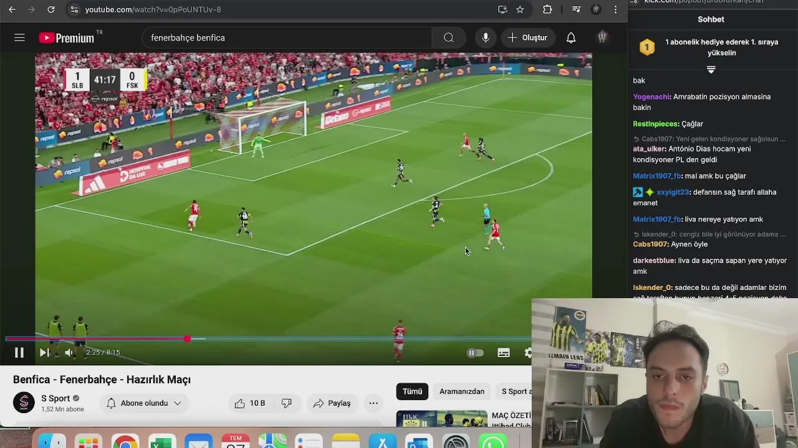Screen dimensions: 798x448
Task: Go back in the Chrome browser
Action: coord(12,9)
